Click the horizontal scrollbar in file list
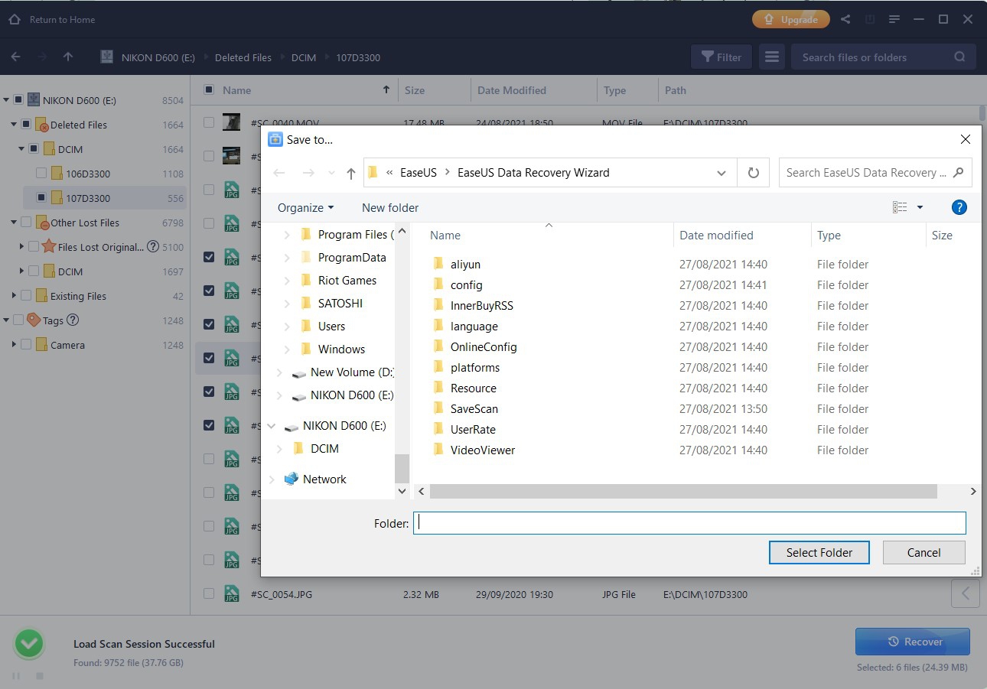Viewport: 987px width, 689px height. click(x=682, y=492)
